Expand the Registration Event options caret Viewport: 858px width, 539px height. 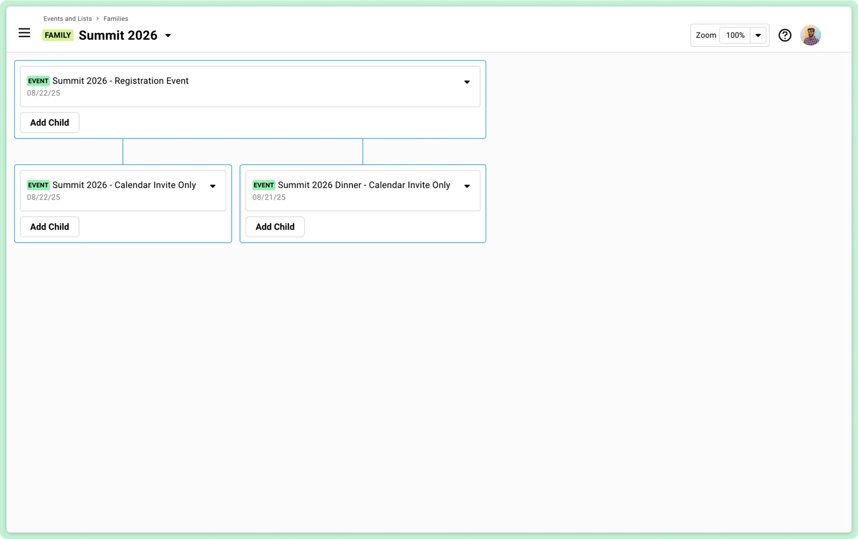tap(467, 82)
